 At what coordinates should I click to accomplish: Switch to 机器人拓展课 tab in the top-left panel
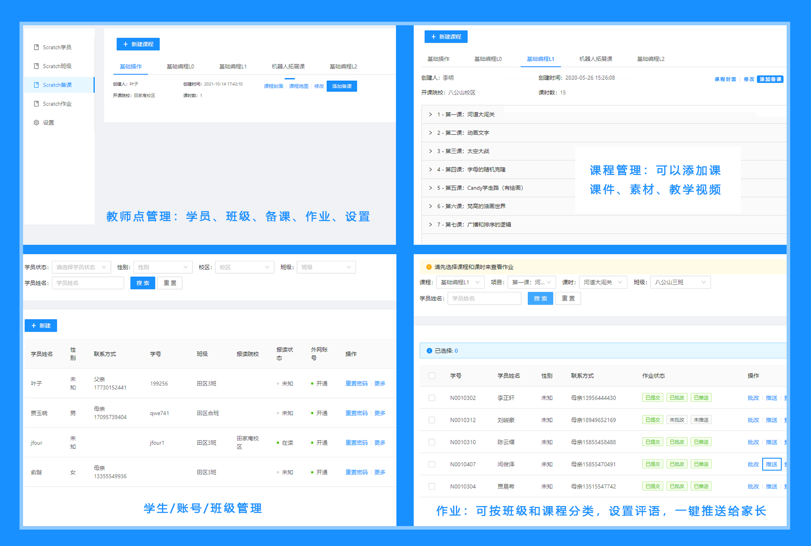click(288, 67)
